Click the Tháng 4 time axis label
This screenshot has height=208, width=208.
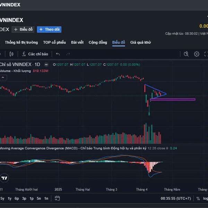pos(142,189)
